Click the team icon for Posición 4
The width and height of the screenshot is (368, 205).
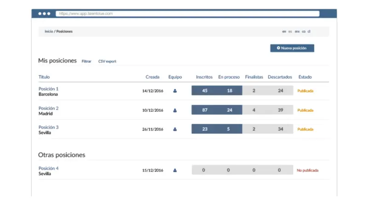pyautogui.click(x=175, y=170)
